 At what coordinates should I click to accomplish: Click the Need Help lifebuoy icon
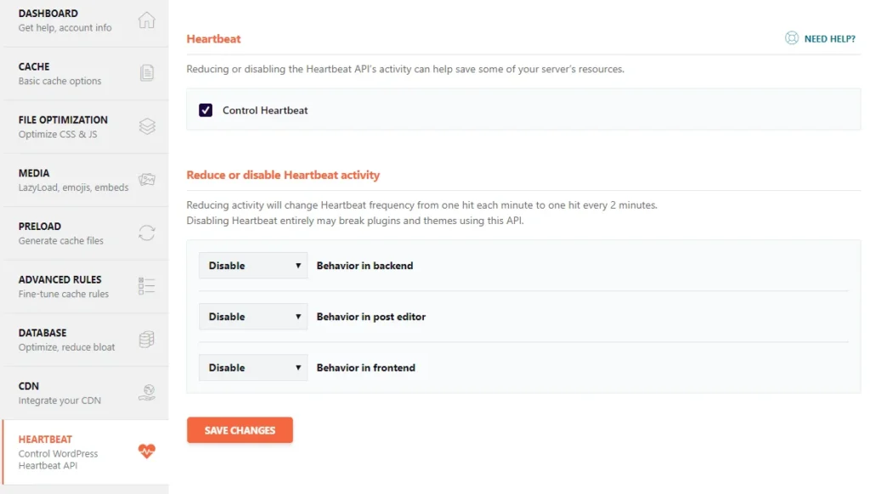[x=792, y=38]
